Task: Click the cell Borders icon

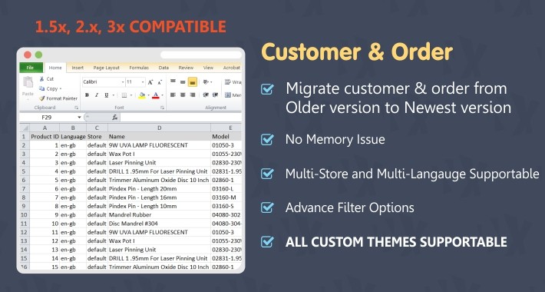Action: 124,95
